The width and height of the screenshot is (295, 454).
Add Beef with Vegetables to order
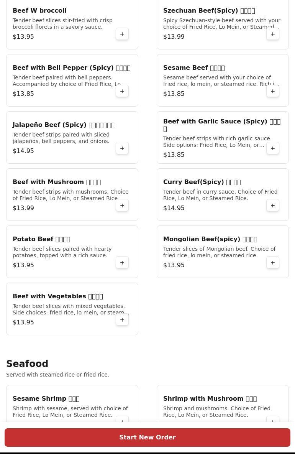click(x=122, y=320)
